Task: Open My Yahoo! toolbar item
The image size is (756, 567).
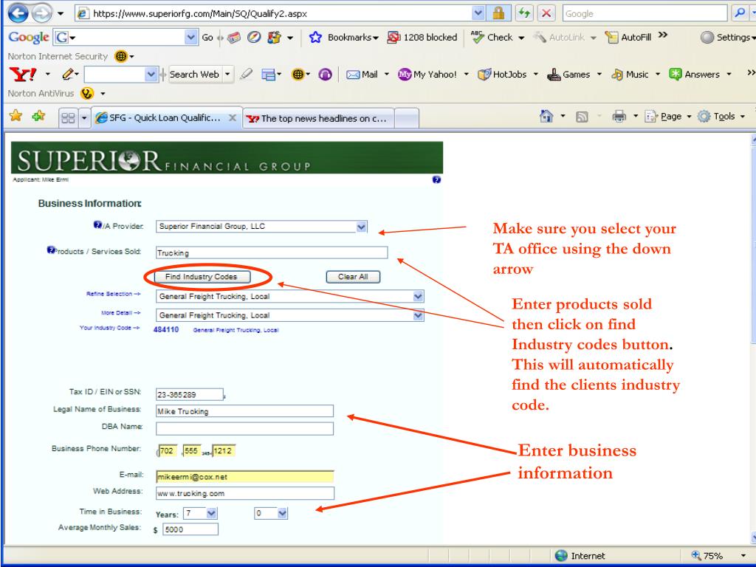Action: click(x=427, y=75)
